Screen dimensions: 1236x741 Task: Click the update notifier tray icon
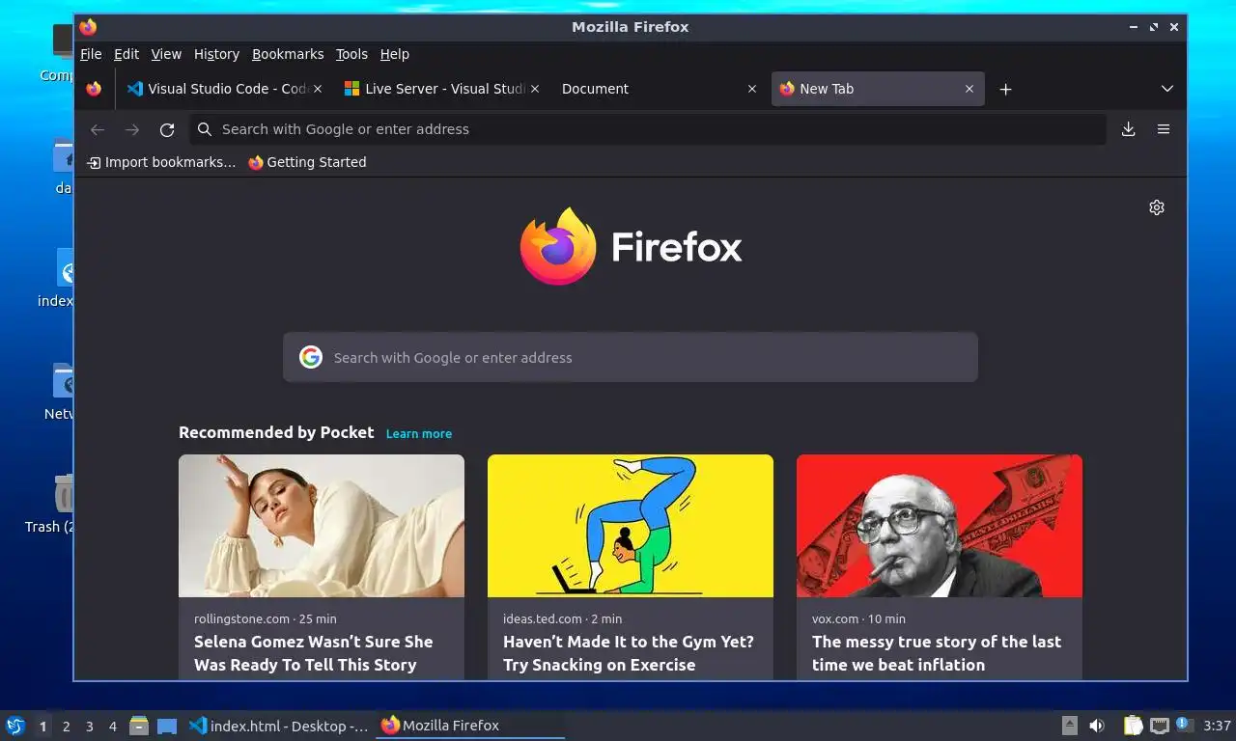pyautogui.click(x=1184, y=725)
